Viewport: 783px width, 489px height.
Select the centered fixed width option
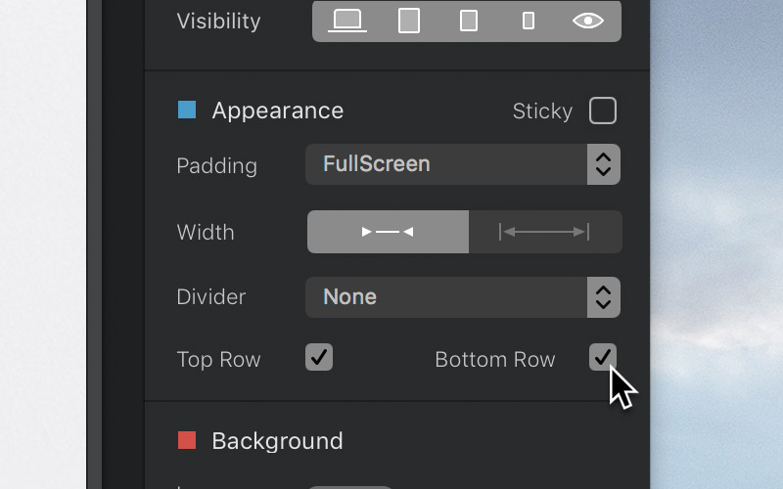pyautogui.click(x=389, y=232)
